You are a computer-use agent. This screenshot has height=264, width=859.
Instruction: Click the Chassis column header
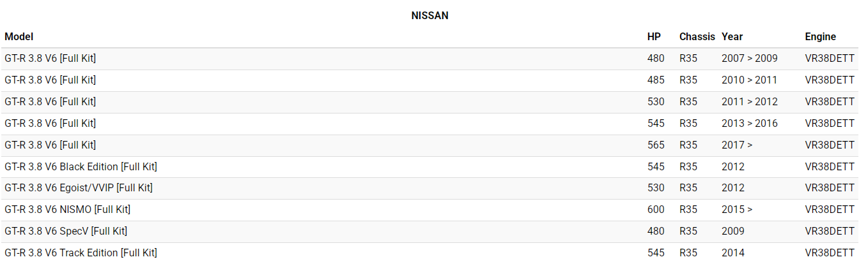697,37
